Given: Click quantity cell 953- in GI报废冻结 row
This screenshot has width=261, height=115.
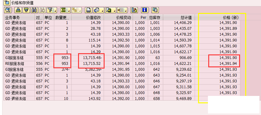Looking at the screenshot, I should coord(63,58).
